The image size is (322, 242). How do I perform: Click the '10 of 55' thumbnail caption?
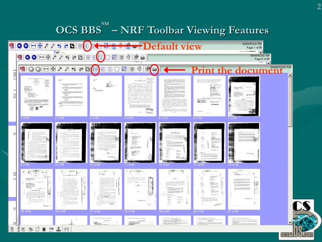95,165
